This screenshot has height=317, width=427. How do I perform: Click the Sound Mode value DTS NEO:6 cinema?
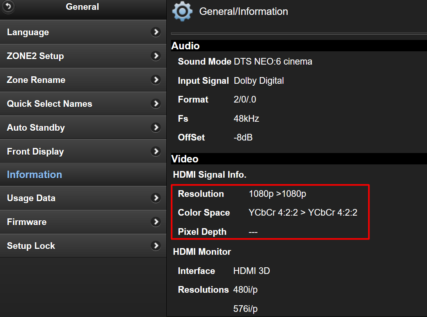click(x=273, y=61)
